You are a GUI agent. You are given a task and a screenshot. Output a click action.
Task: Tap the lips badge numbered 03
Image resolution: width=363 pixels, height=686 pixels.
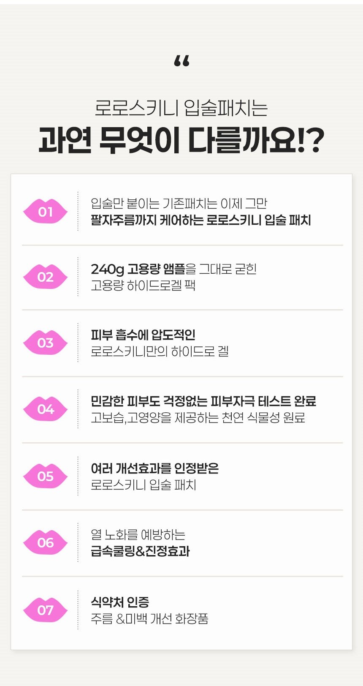(x=45, y=343)
